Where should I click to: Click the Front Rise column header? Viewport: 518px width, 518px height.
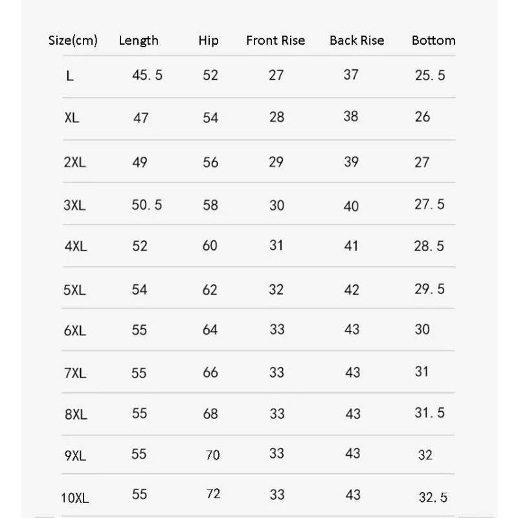275,40
